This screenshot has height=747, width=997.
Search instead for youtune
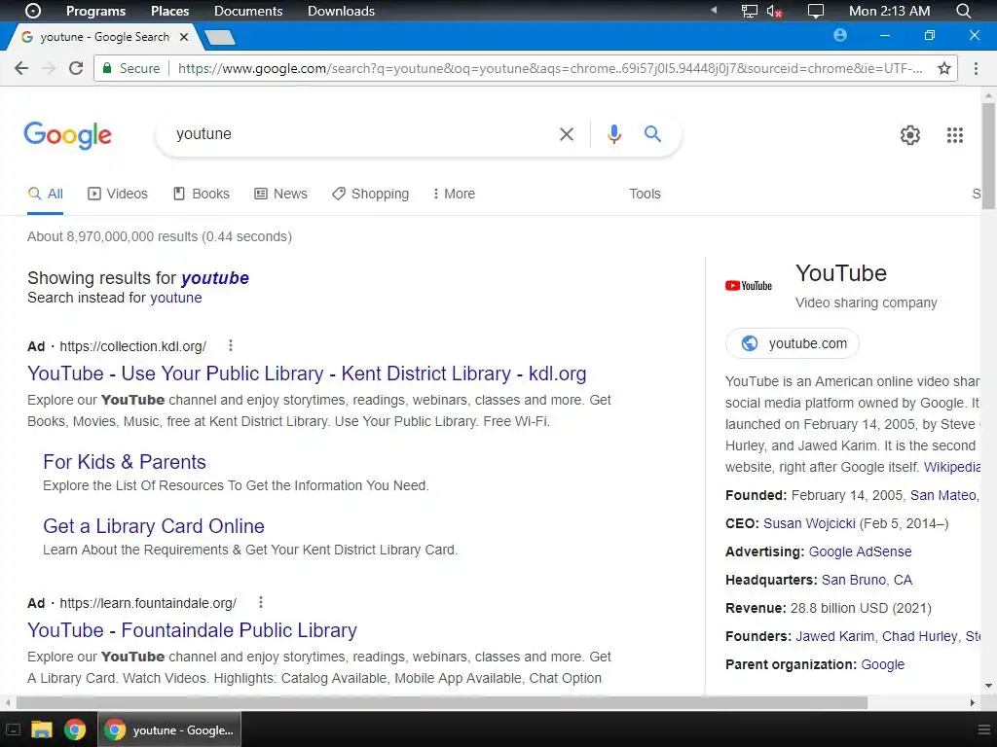pos(175,298)
